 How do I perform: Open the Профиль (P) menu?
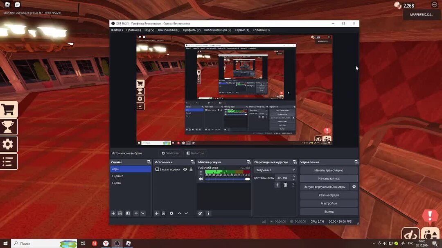tap(192, 30)
